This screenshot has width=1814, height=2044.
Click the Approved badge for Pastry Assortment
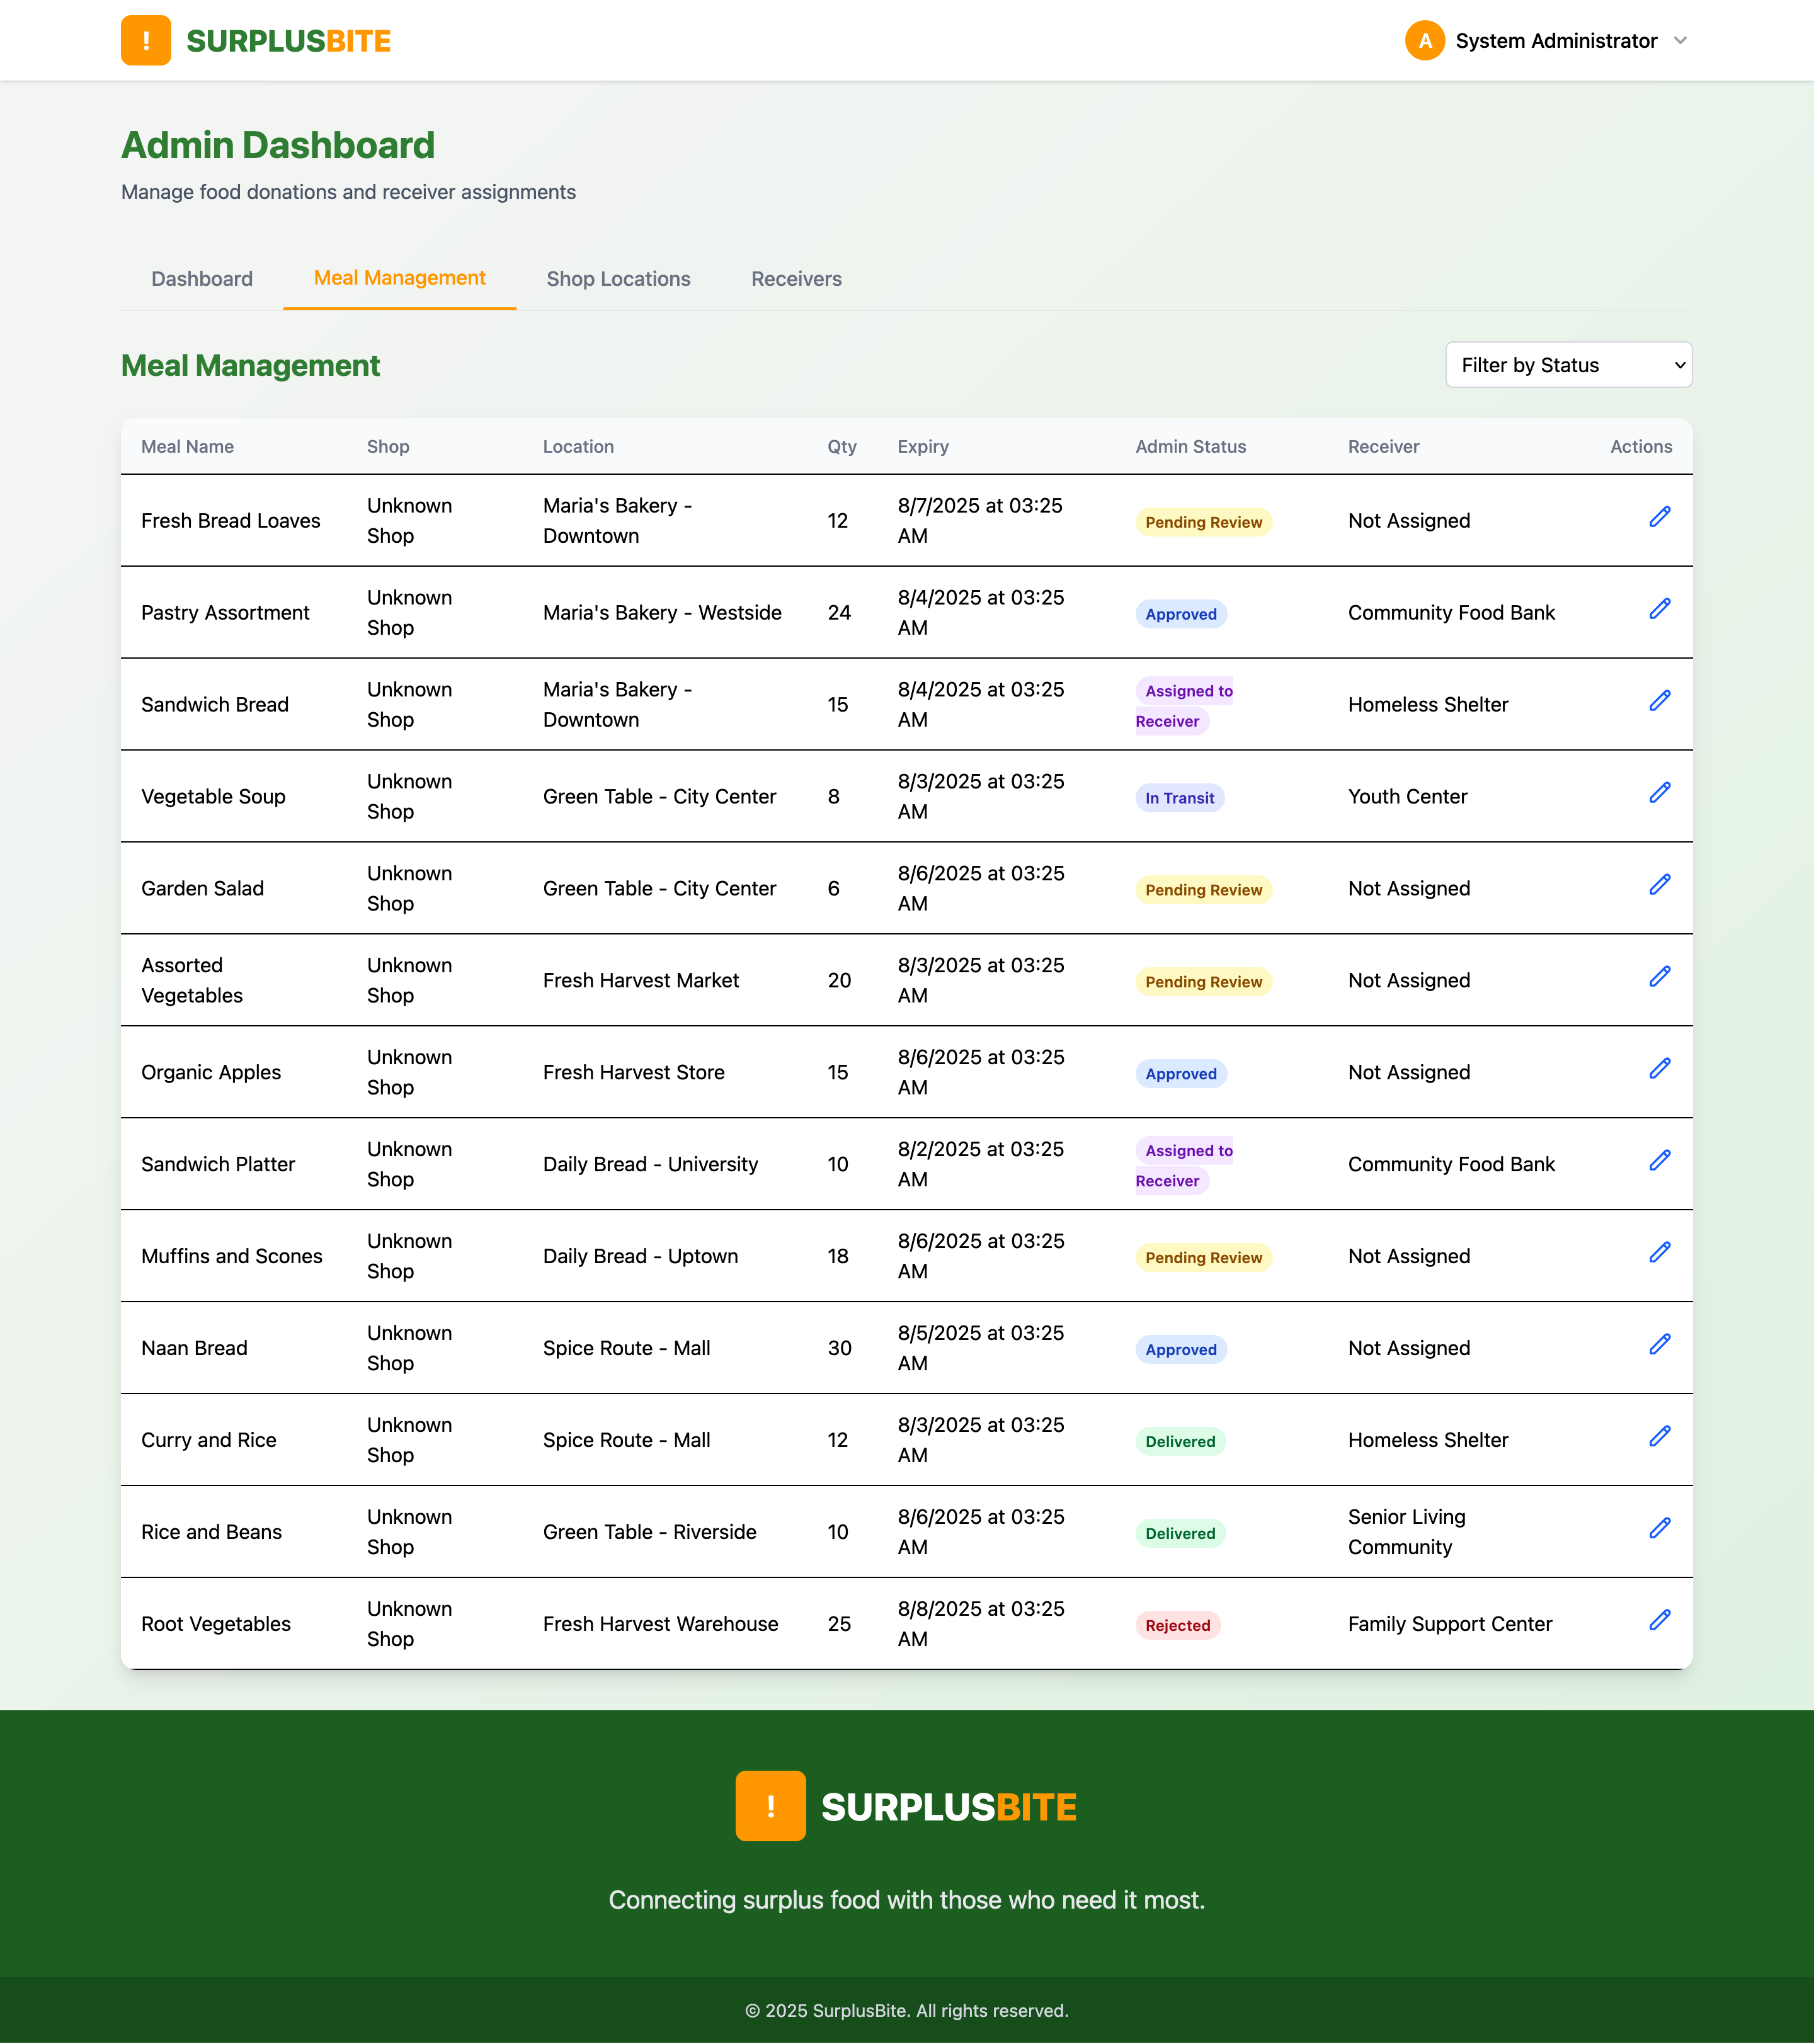pyautogui.click(x=1181, y=613)
